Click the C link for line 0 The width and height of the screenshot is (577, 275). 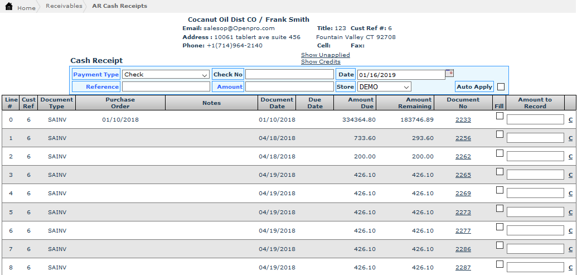click(x=570, y=120)
